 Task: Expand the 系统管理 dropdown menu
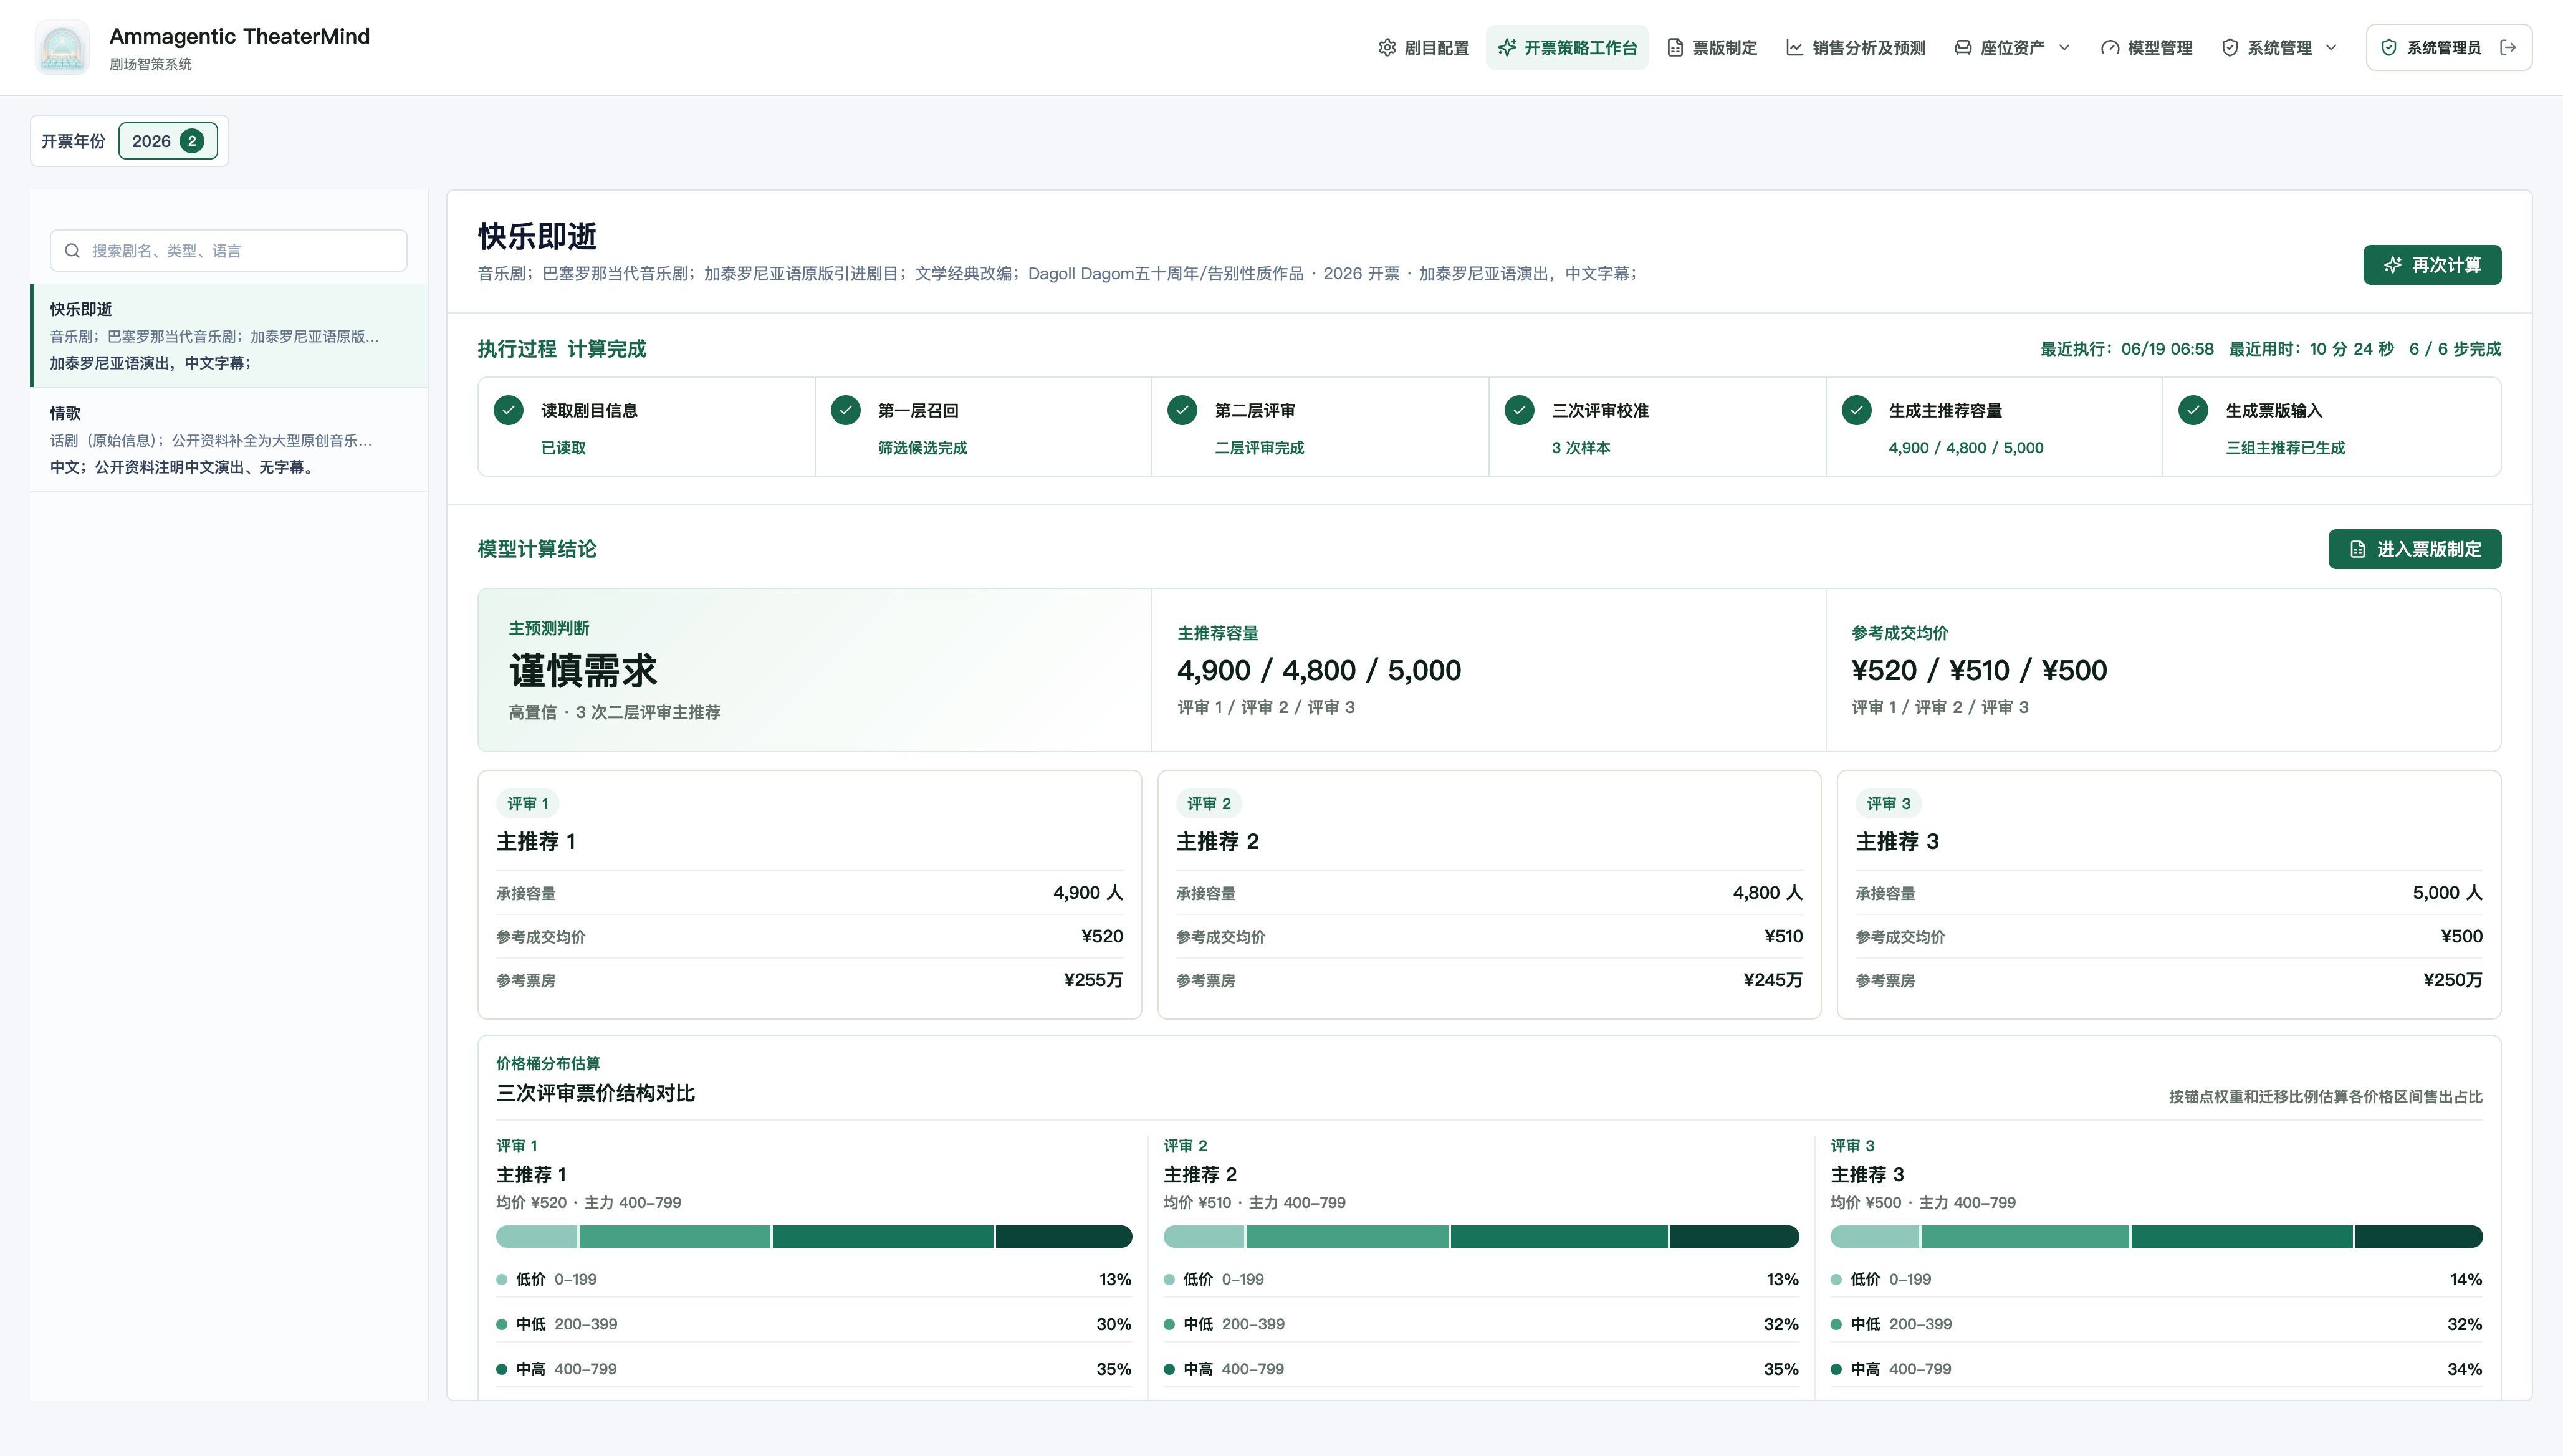click(2279, 47)
